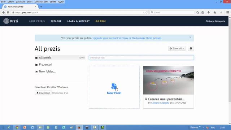Open the Crearea unei prezentări thumbnail
231x130 pixels.
point(169,80)
